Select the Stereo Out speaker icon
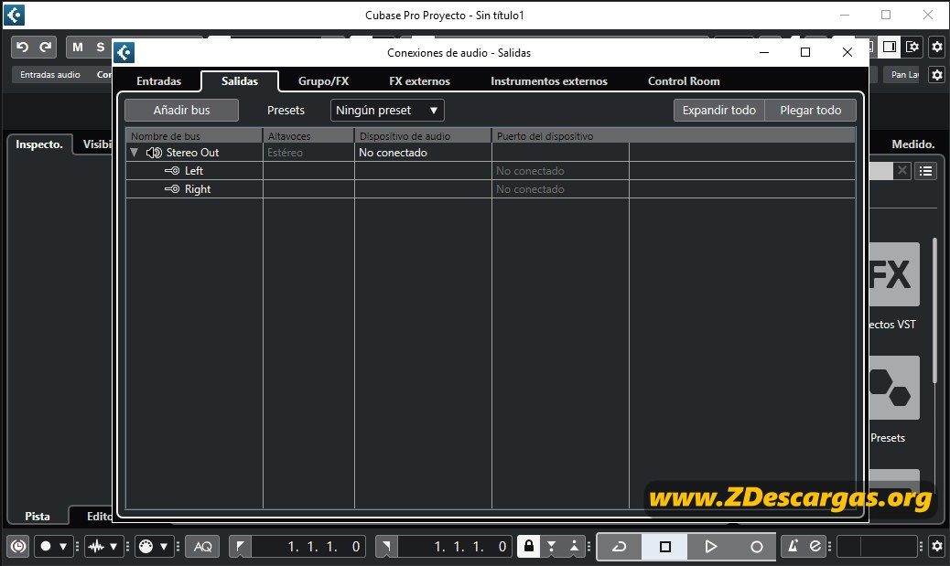The image size is (950, 566). (x=154, y=153)
